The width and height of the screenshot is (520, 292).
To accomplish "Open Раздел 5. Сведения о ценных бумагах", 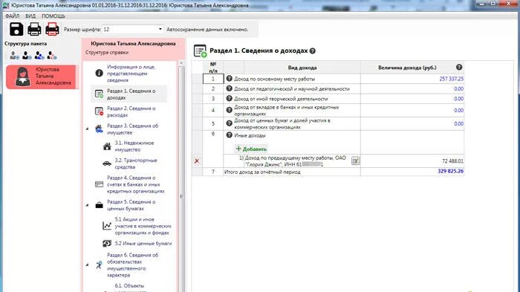I will tap(131, 205).
